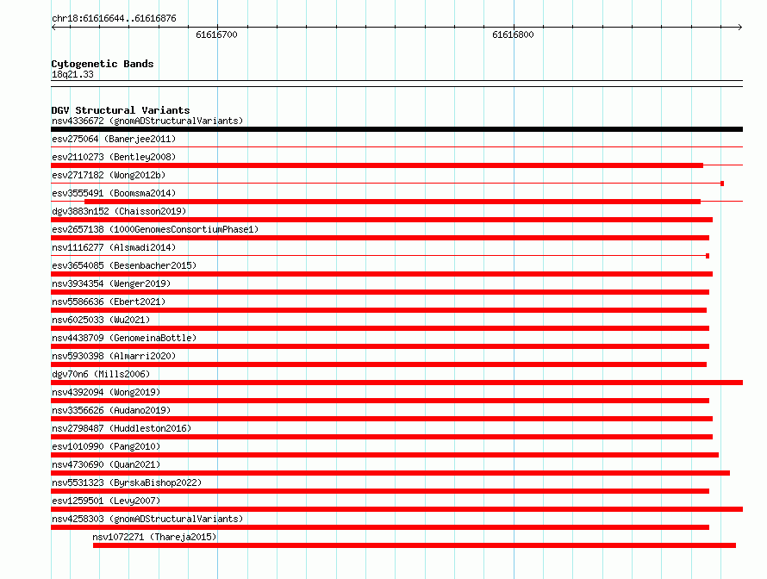This screenshot has height=579, width=767.
Task: Open variant esv275064 (Banerjee2011)
Action: point(114,139)
